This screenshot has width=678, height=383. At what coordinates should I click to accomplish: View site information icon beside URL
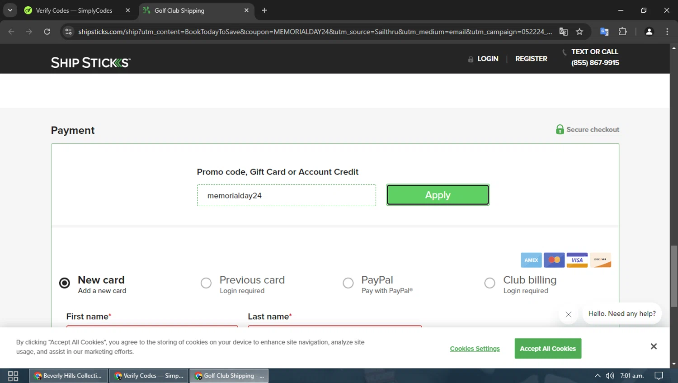pyautogui.click(x=68, y=32)
